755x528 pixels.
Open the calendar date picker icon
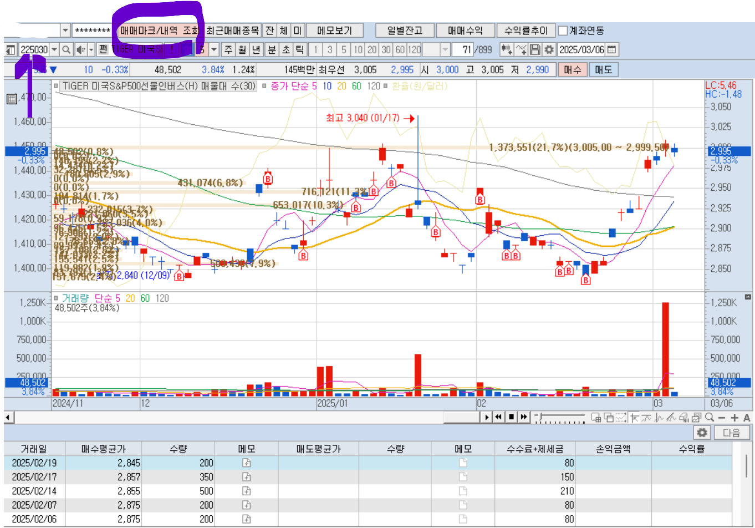(611, 50)
